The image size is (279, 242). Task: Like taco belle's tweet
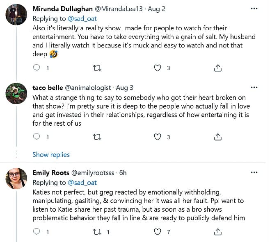(158, 137)
